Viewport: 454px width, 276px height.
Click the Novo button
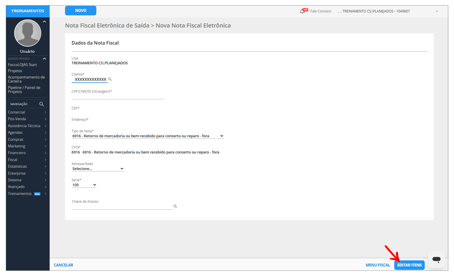pyautogui.click(x=81, y=11)
